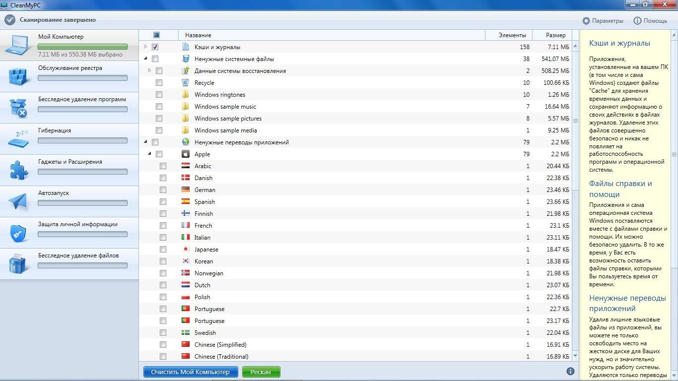The image size is (678, 381).
Task: Click the folder icon for Windows ringtones
Action: (185, 95)
